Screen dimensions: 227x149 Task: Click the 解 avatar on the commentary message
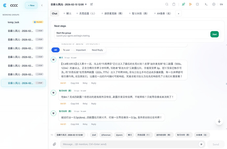tap(53, 60)
